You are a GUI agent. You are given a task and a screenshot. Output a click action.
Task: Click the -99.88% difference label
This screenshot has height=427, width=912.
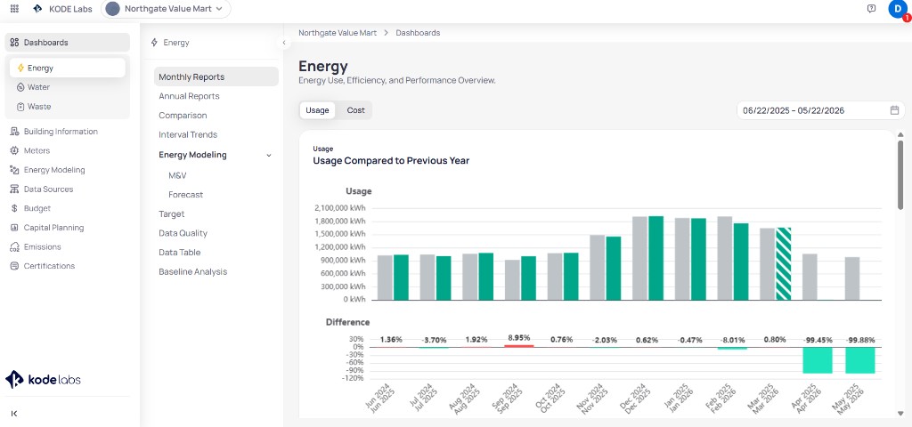pyautogui.click(x=861, y=340)
